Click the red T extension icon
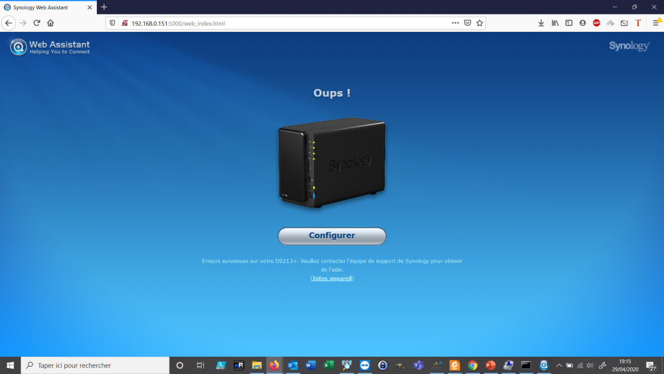The image size is (664, 374). tap(638, 23)
